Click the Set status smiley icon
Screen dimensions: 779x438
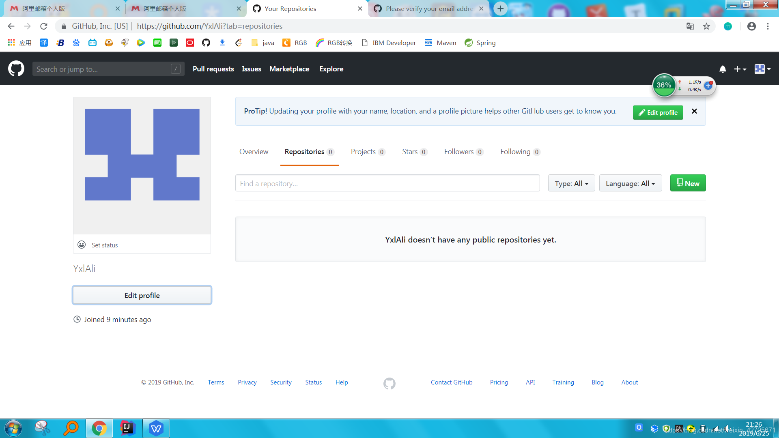click(x=82, y=245)
